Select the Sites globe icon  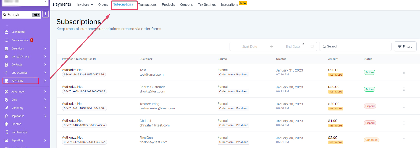(x=6, y=100)
